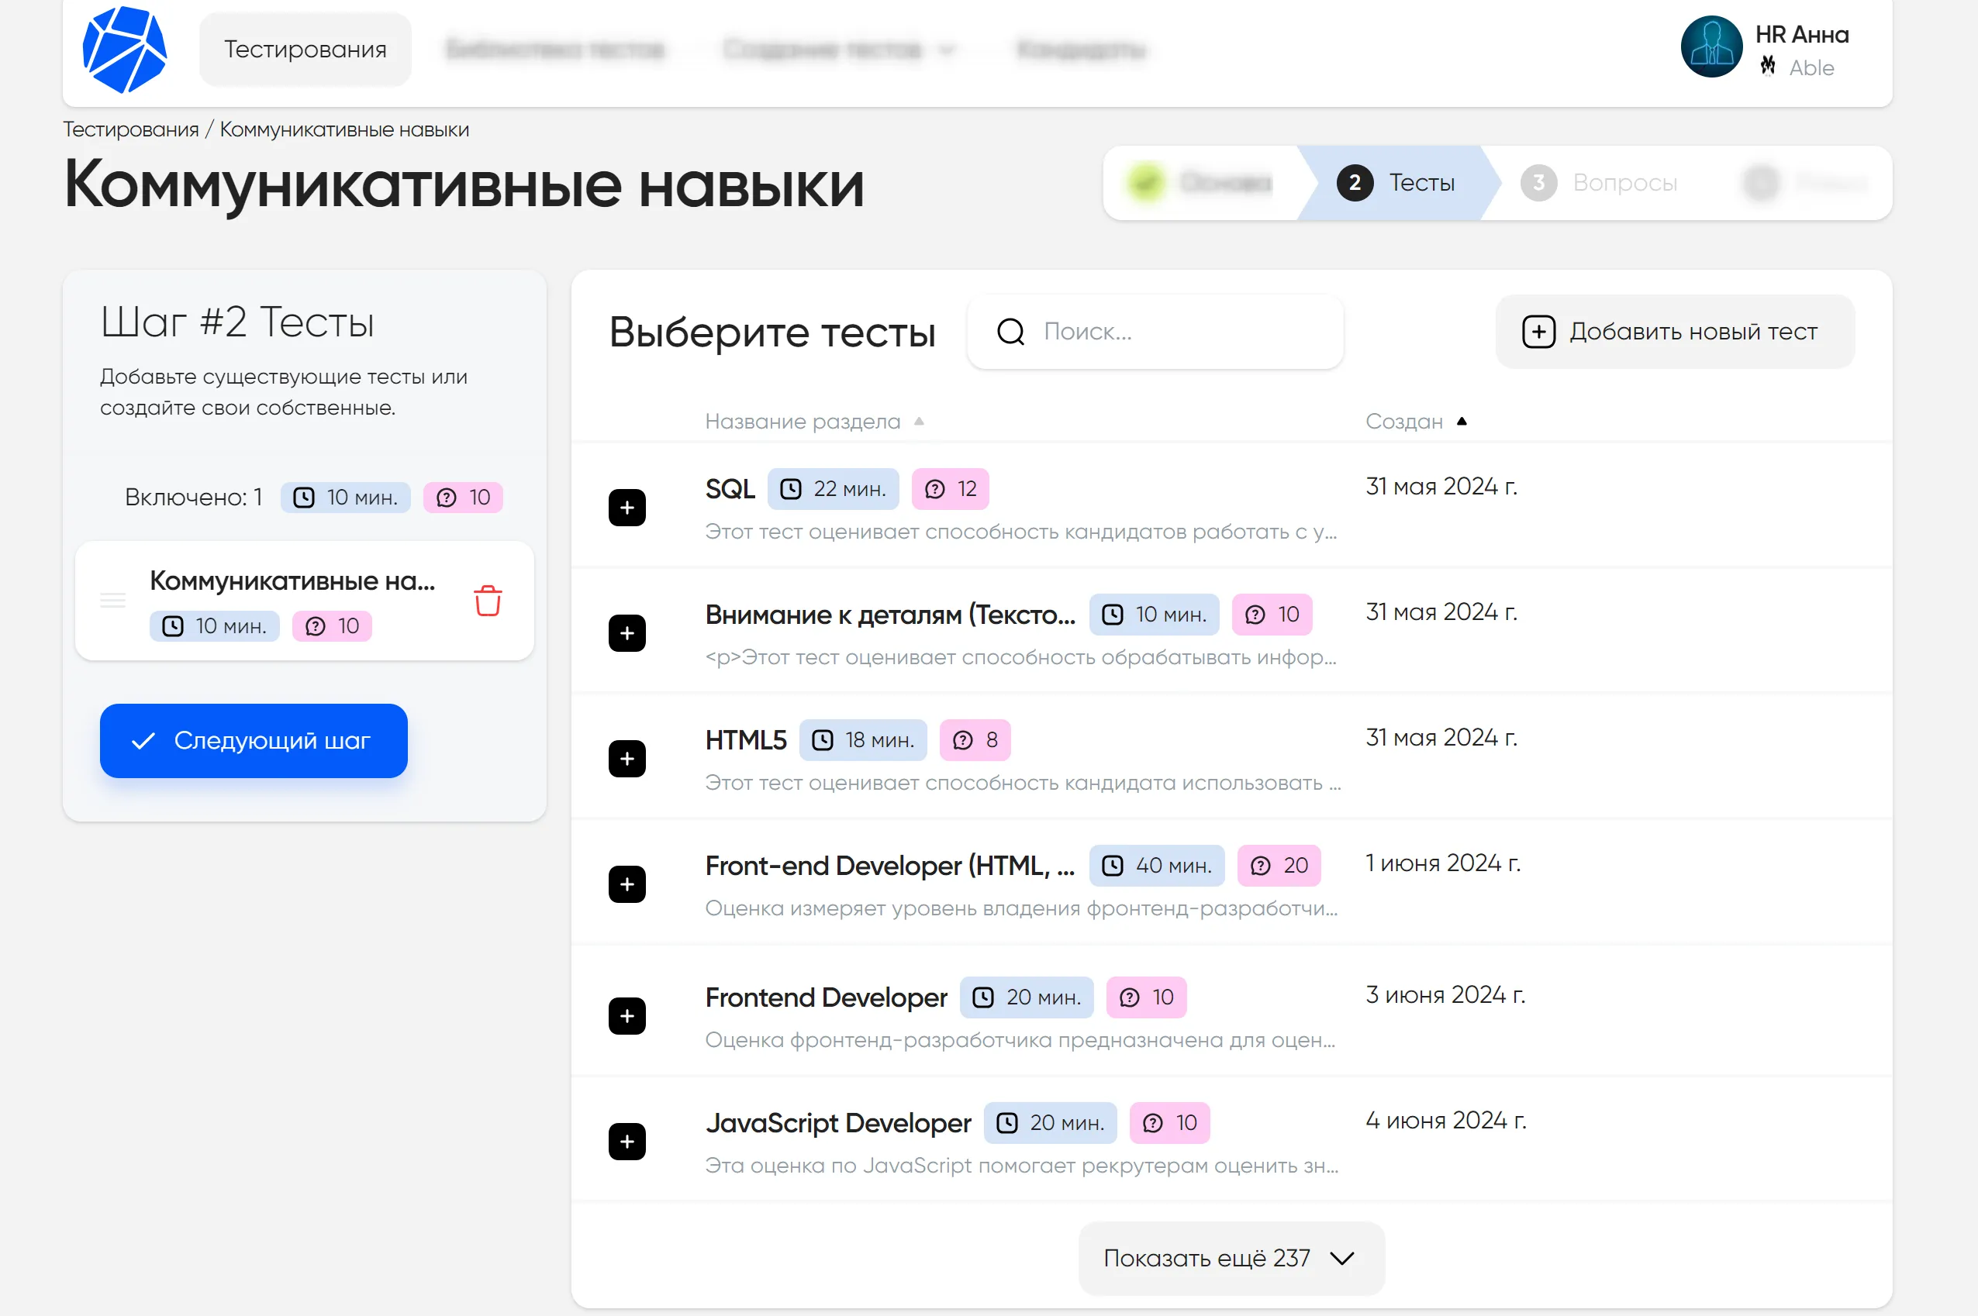This screenshot has width=1978, height=1316.
Task: Add Frontend Developer test via plus icon
Action: point(627,1015)
